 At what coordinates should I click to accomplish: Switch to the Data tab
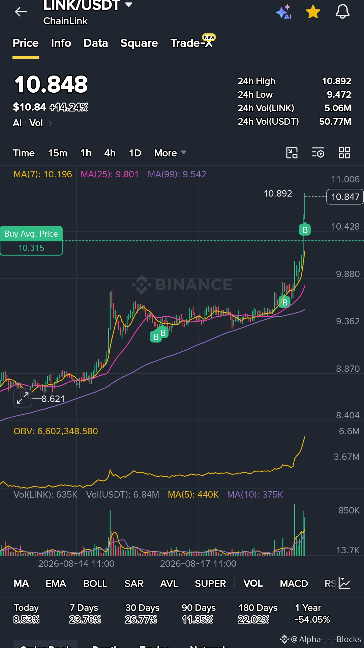(96, 43)
